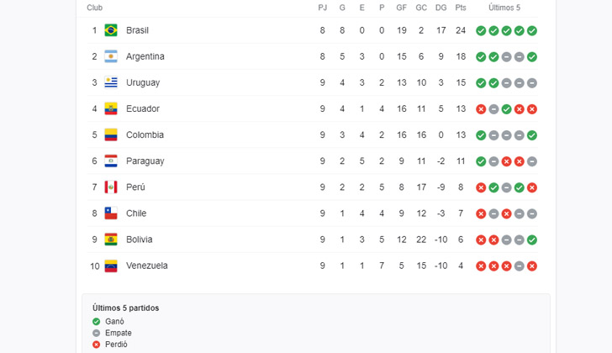Screen dimensions: 612x353
Task: Click the Chile flag icon
Action: pos(111,213)
